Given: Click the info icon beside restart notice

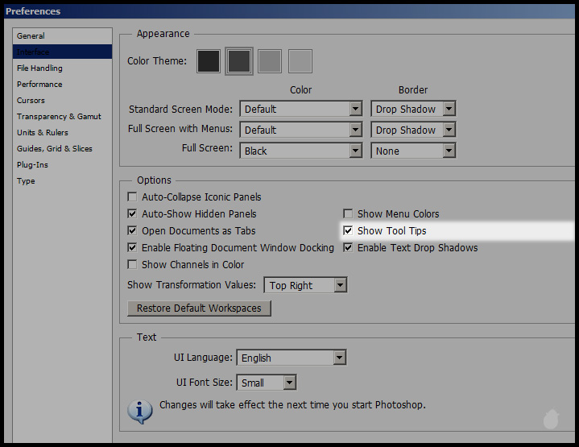Looking at the screenshot, I should [140, 410].
